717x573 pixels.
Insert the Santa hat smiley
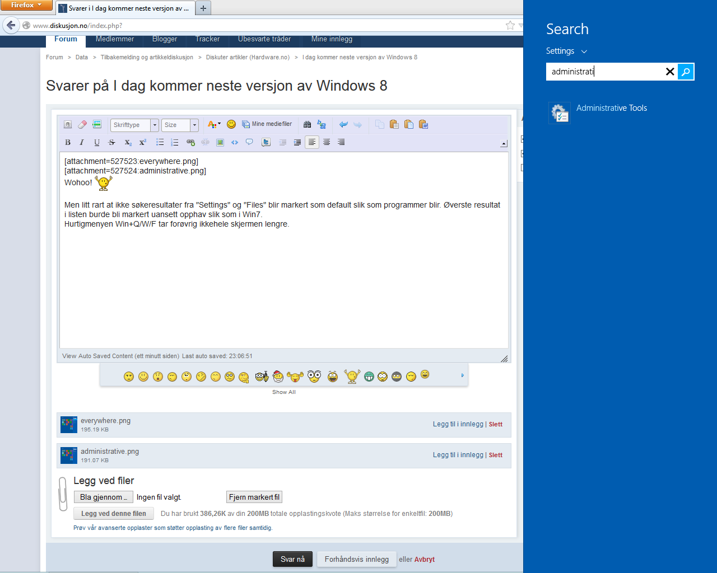[278, 376]
